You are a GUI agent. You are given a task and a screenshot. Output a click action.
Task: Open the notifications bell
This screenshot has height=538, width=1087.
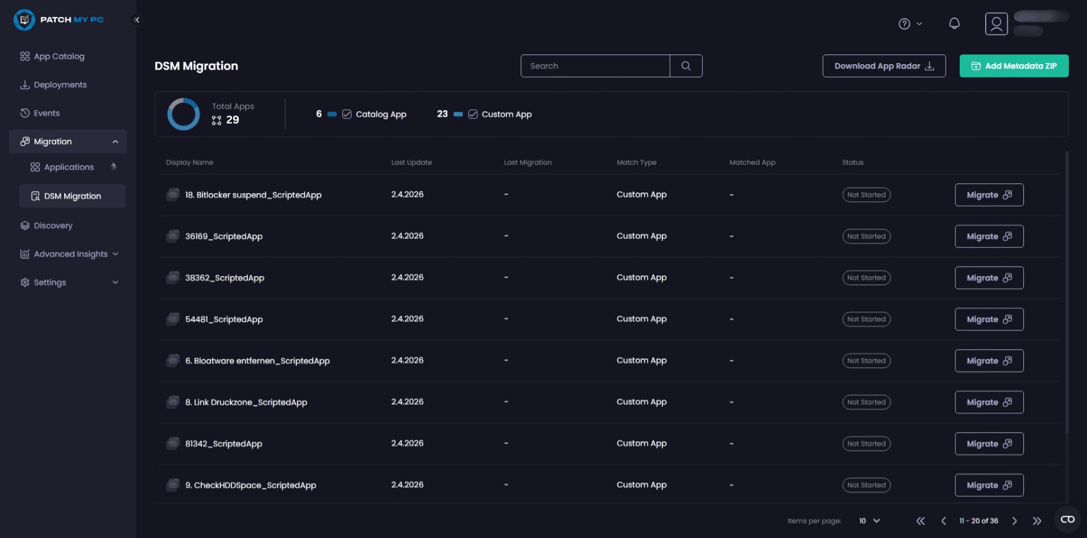click(x=954, y=24)
